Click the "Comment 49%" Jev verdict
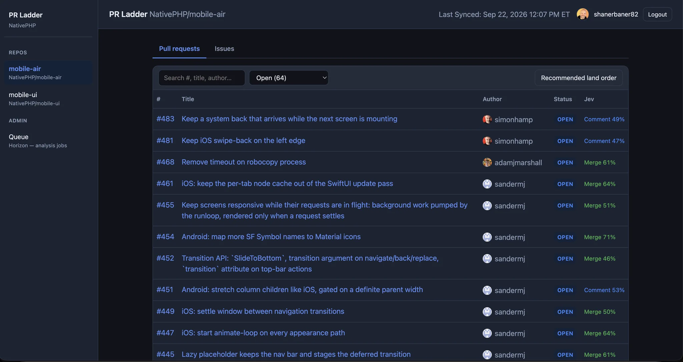This screenshot has width=683, height=362. pos(604,119)
